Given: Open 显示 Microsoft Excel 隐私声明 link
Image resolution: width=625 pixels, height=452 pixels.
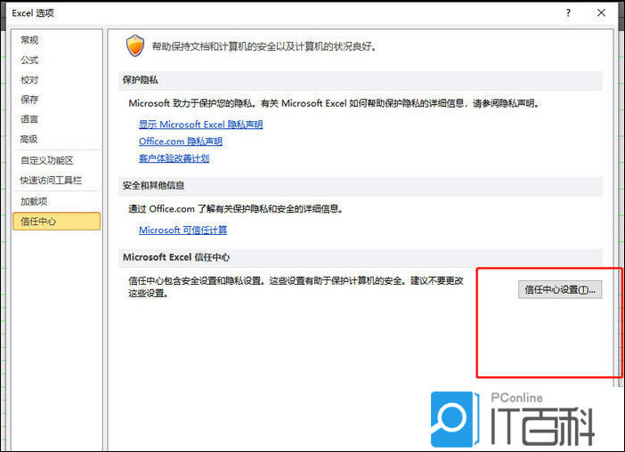Looking at the screenshot, I should tap(201, 125).
